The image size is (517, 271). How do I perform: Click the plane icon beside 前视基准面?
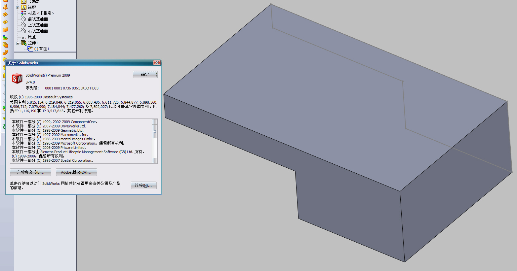pos(24,19)
